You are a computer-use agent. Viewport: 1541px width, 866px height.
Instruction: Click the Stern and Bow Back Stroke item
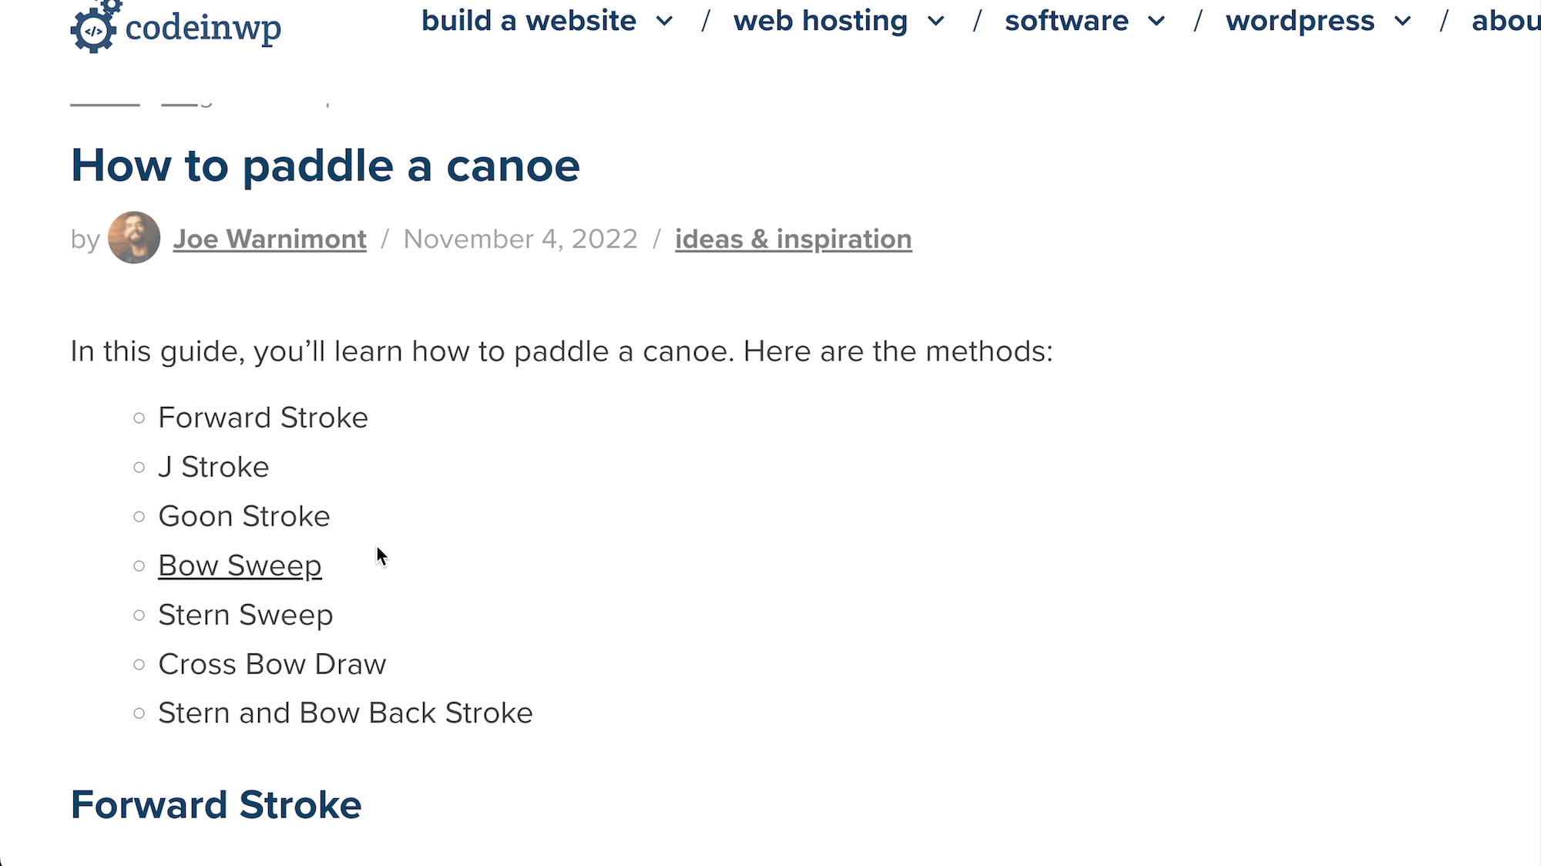pos(345,711)
